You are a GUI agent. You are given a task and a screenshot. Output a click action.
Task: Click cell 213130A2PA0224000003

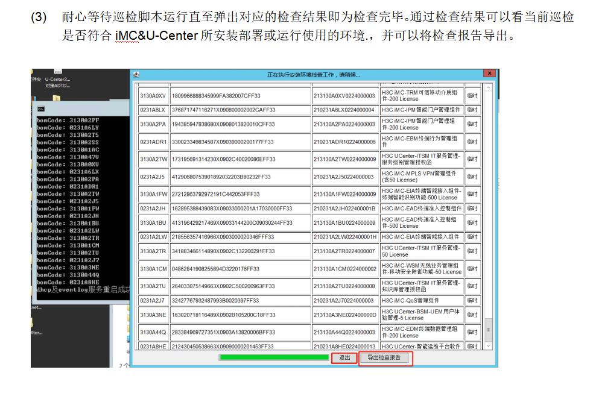(x=344, y=124)
